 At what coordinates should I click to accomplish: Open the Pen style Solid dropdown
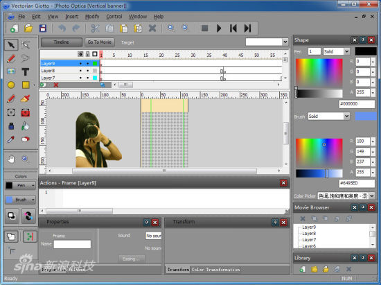[336, 51]
